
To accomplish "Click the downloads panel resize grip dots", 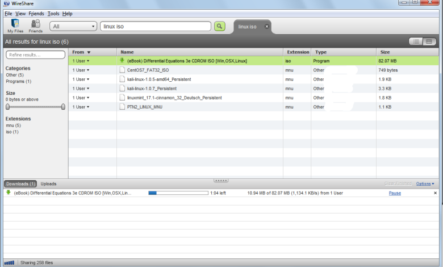I will 221,180.
